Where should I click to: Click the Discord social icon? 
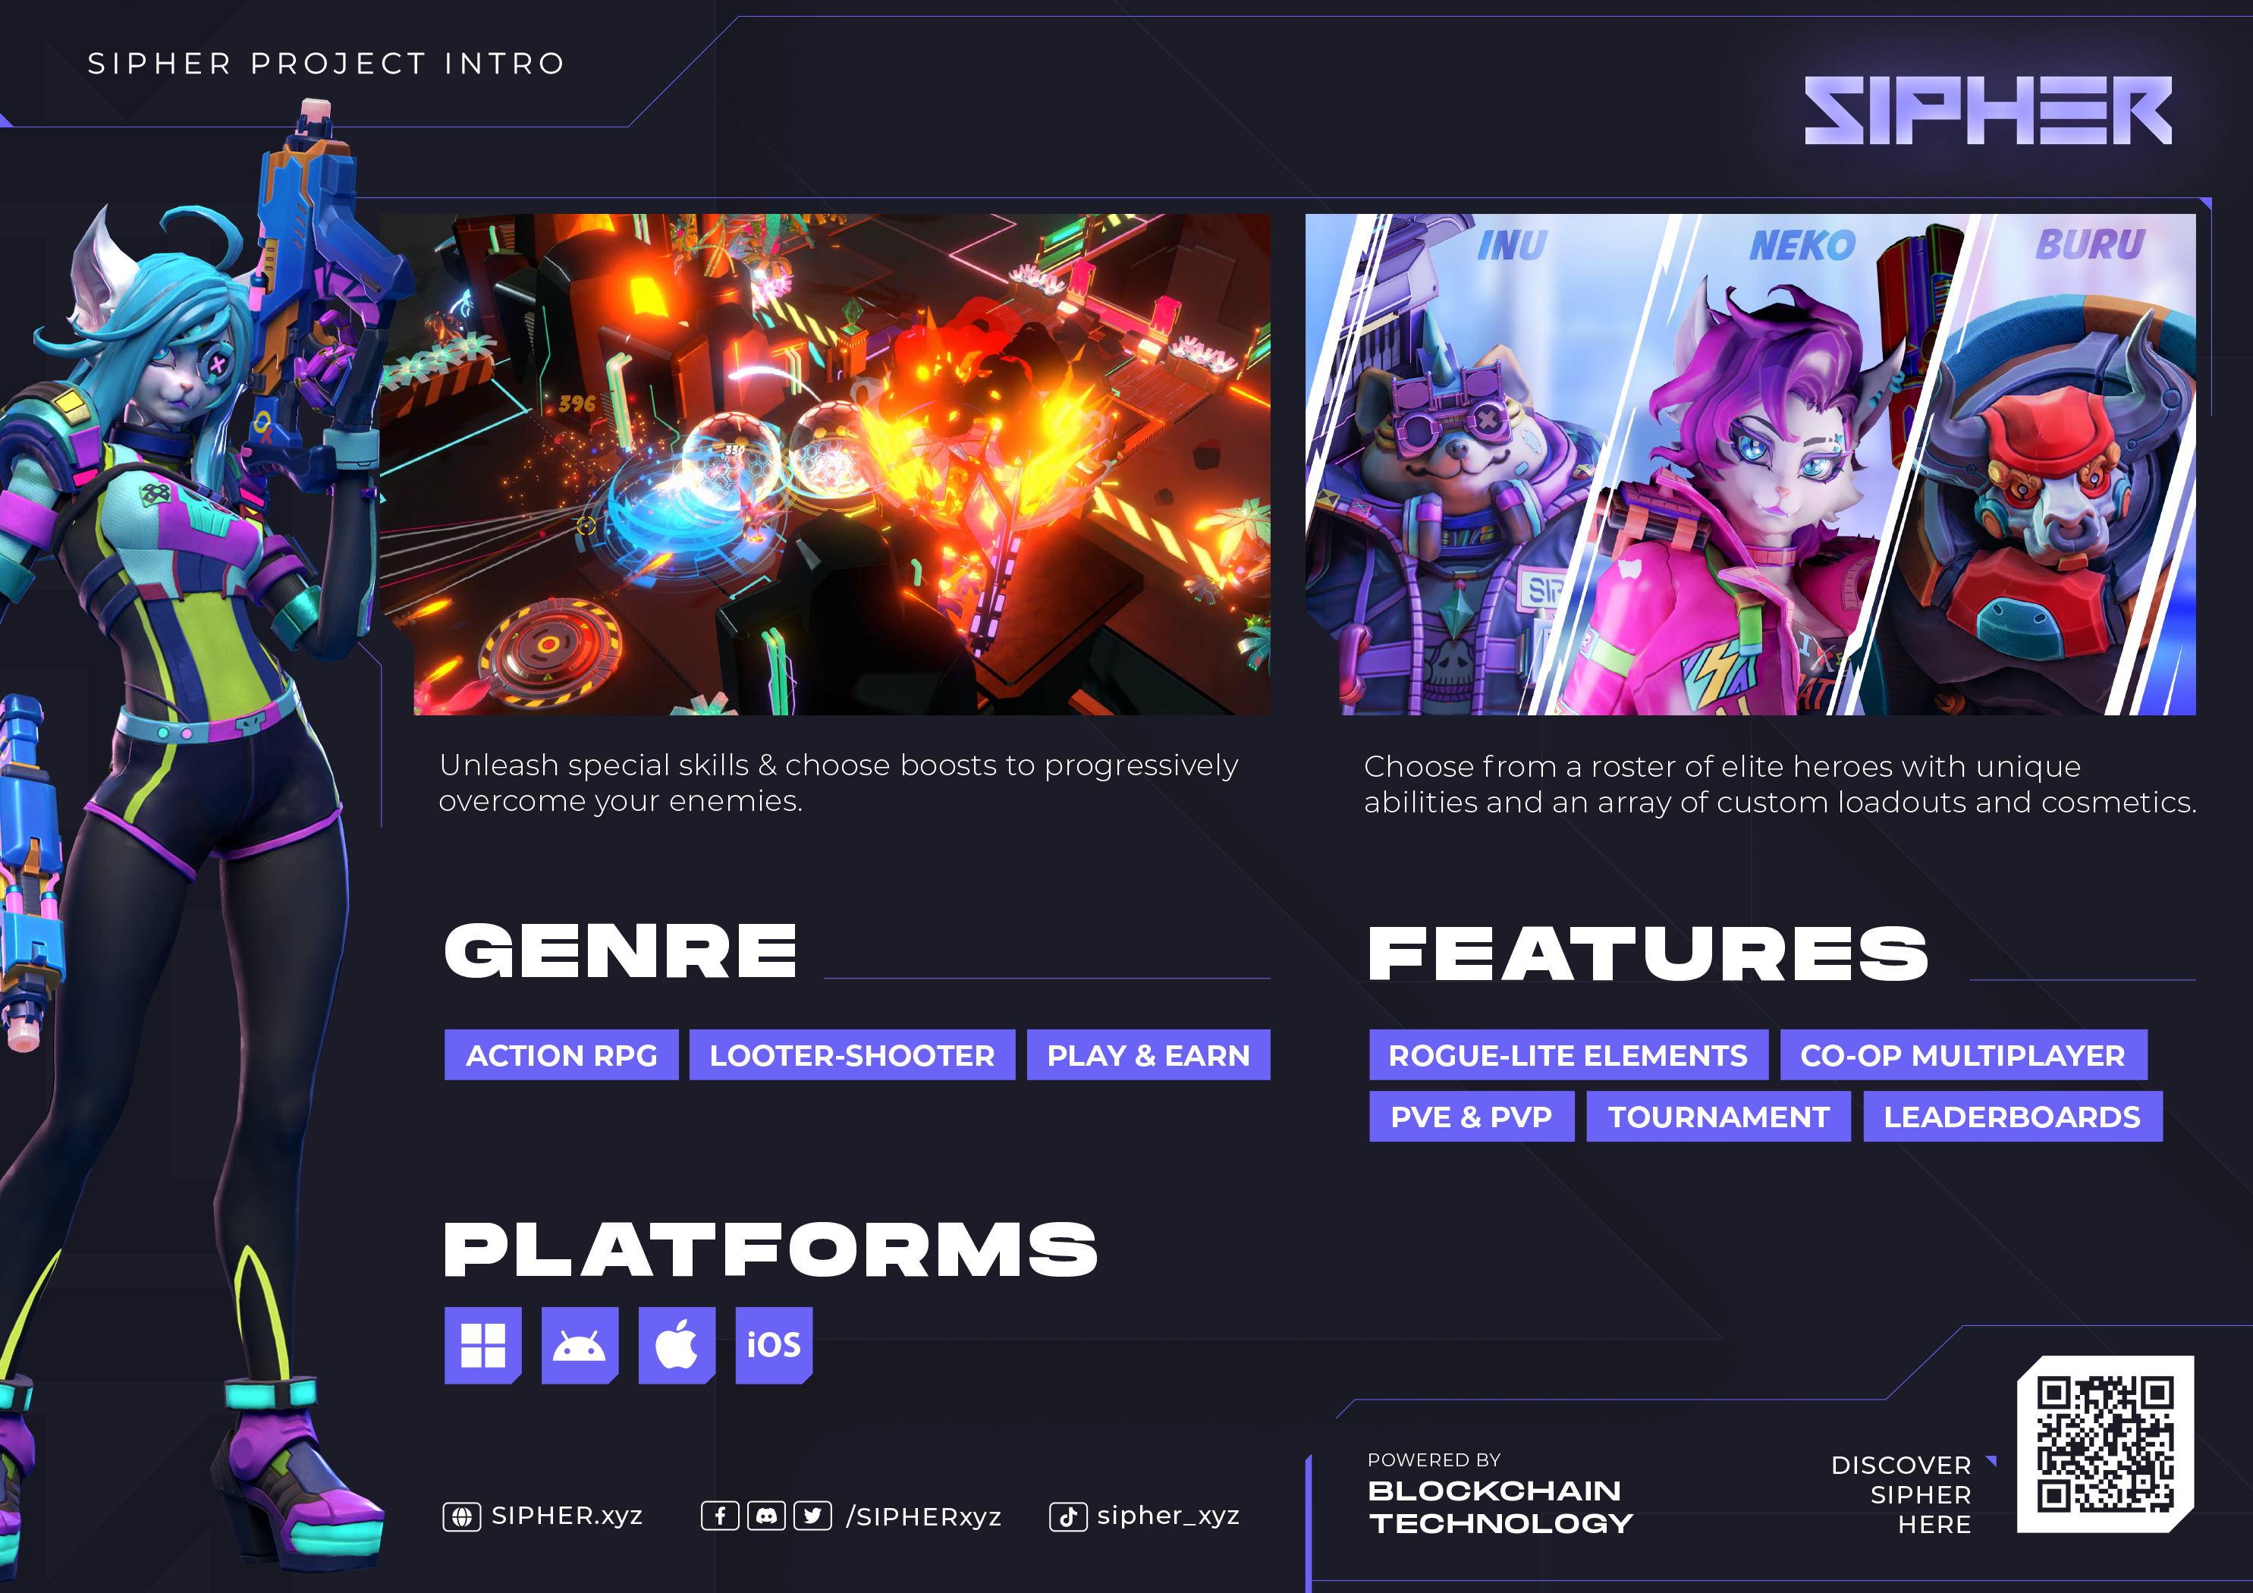click(766, 1516)
